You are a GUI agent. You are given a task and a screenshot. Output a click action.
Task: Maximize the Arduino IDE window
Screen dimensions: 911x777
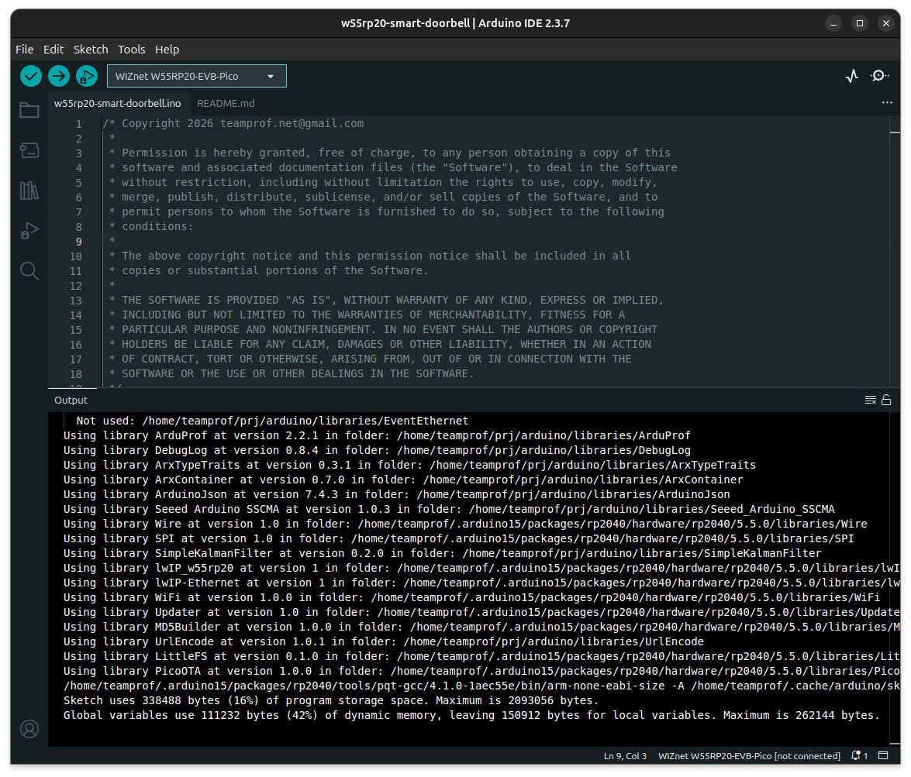pyautogui.click(x=860, y=23)
